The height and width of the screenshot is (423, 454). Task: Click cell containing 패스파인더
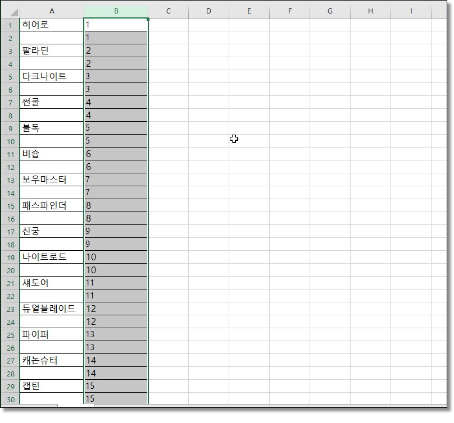52,205
